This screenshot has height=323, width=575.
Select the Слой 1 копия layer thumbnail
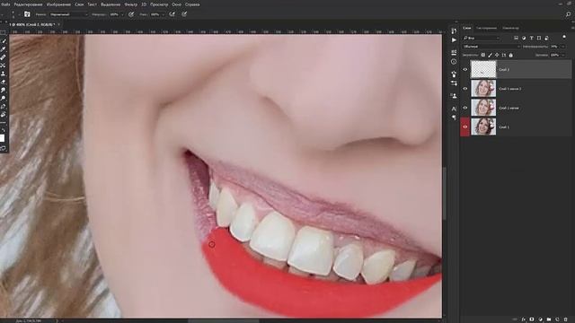pos(483,108)
